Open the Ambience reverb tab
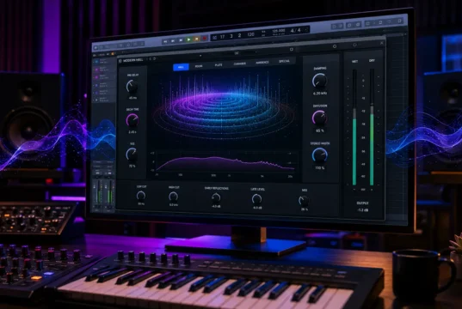The image size is (462, 309). [262, 63]
